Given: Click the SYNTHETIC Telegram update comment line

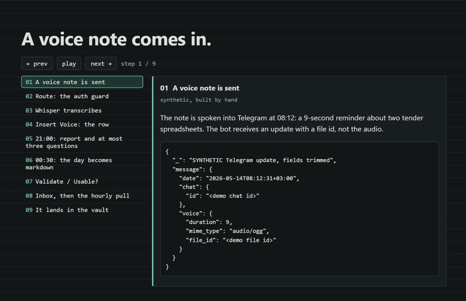Looking at the screenshot, I should [254, 160].
